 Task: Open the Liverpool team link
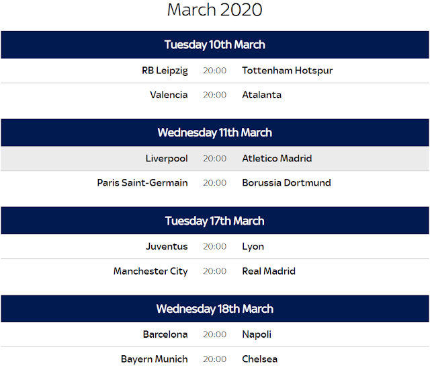tap(167, 159)
